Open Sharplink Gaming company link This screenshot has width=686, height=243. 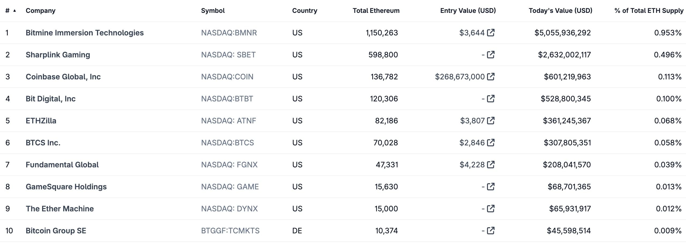(58, 55)
